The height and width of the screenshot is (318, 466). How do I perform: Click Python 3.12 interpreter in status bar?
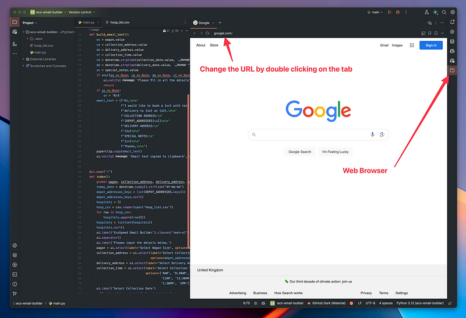tap(420, 303)
